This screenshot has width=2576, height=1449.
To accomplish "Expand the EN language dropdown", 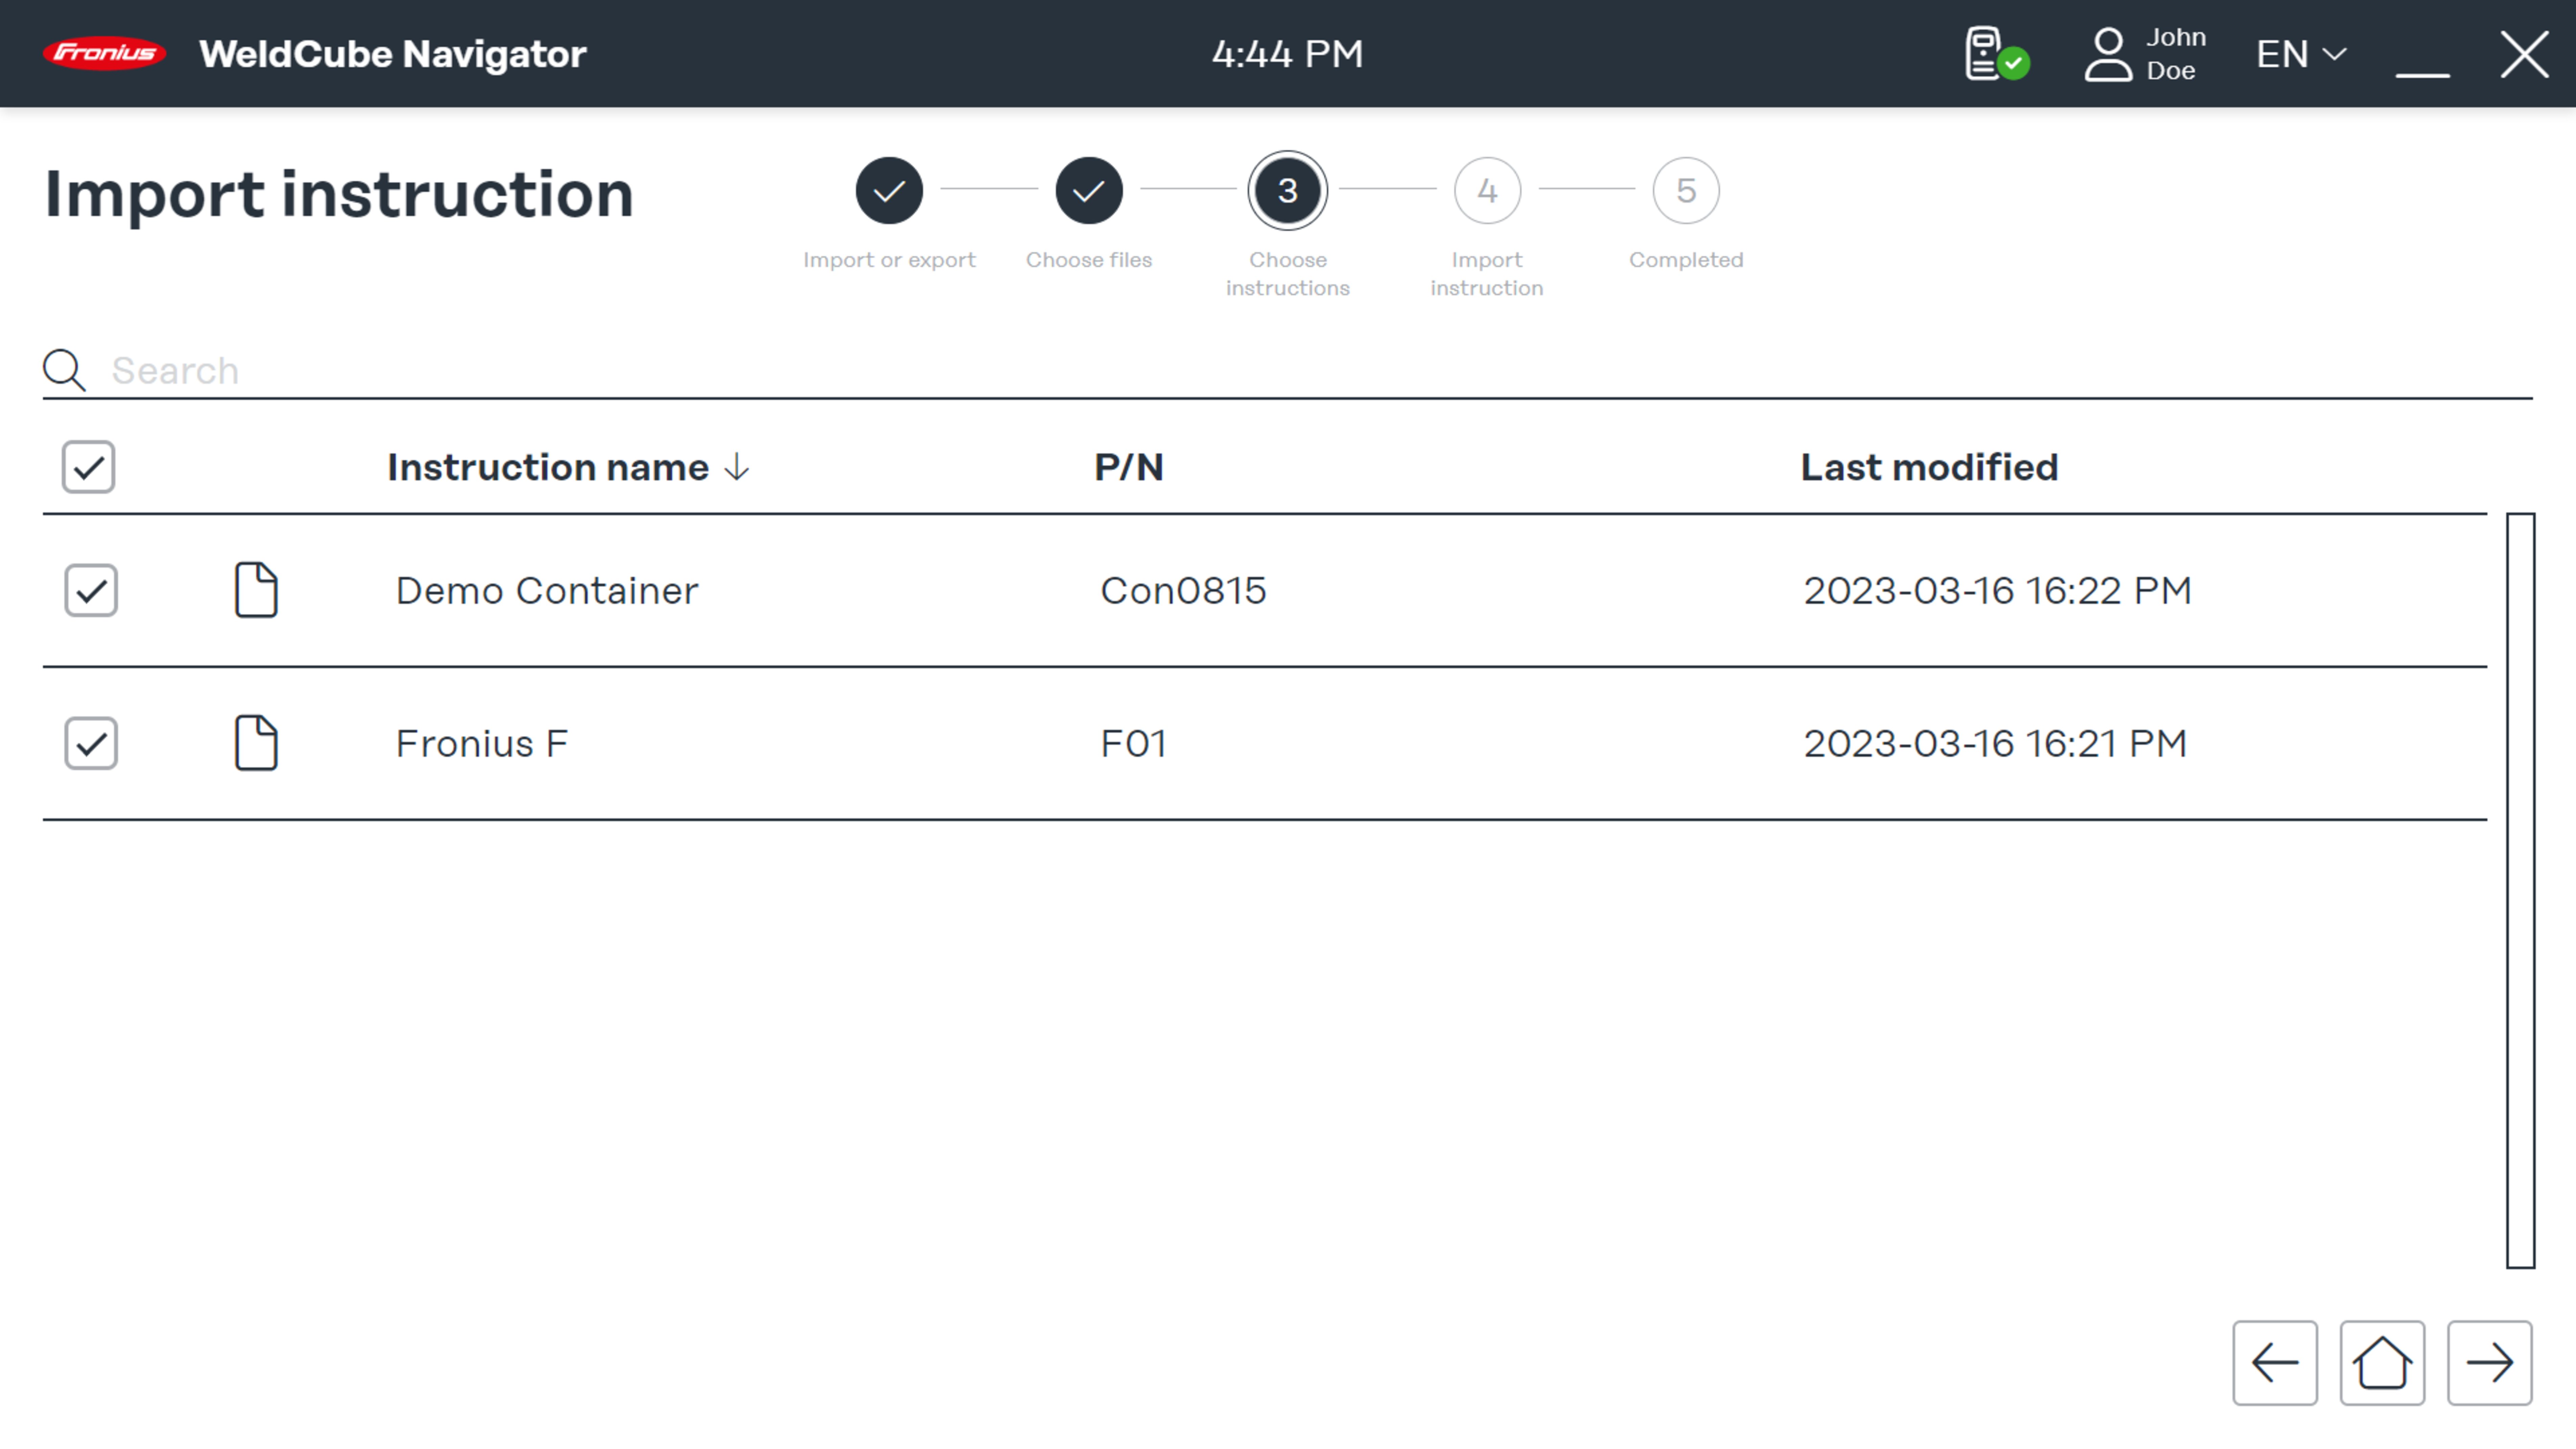I will point(2301,54).
